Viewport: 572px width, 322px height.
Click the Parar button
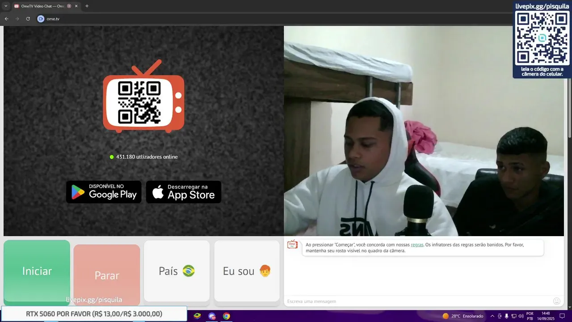coord(107,275)
